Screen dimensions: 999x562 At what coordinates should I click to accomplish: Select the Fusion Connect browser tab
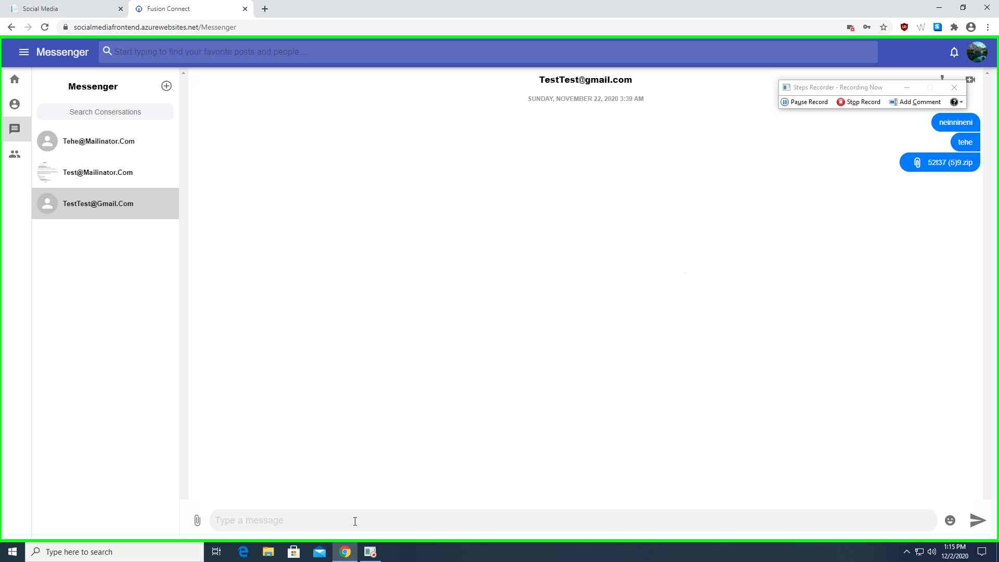pos(190,9)
